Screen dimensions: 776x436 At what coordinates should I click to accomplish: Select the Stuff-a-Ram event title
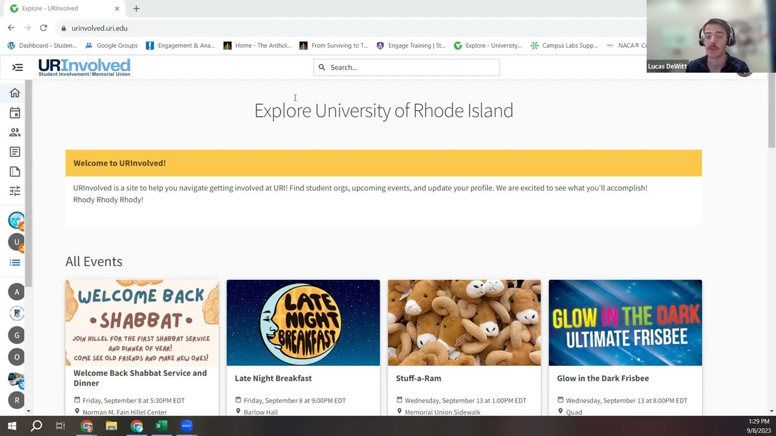(418, 378)
